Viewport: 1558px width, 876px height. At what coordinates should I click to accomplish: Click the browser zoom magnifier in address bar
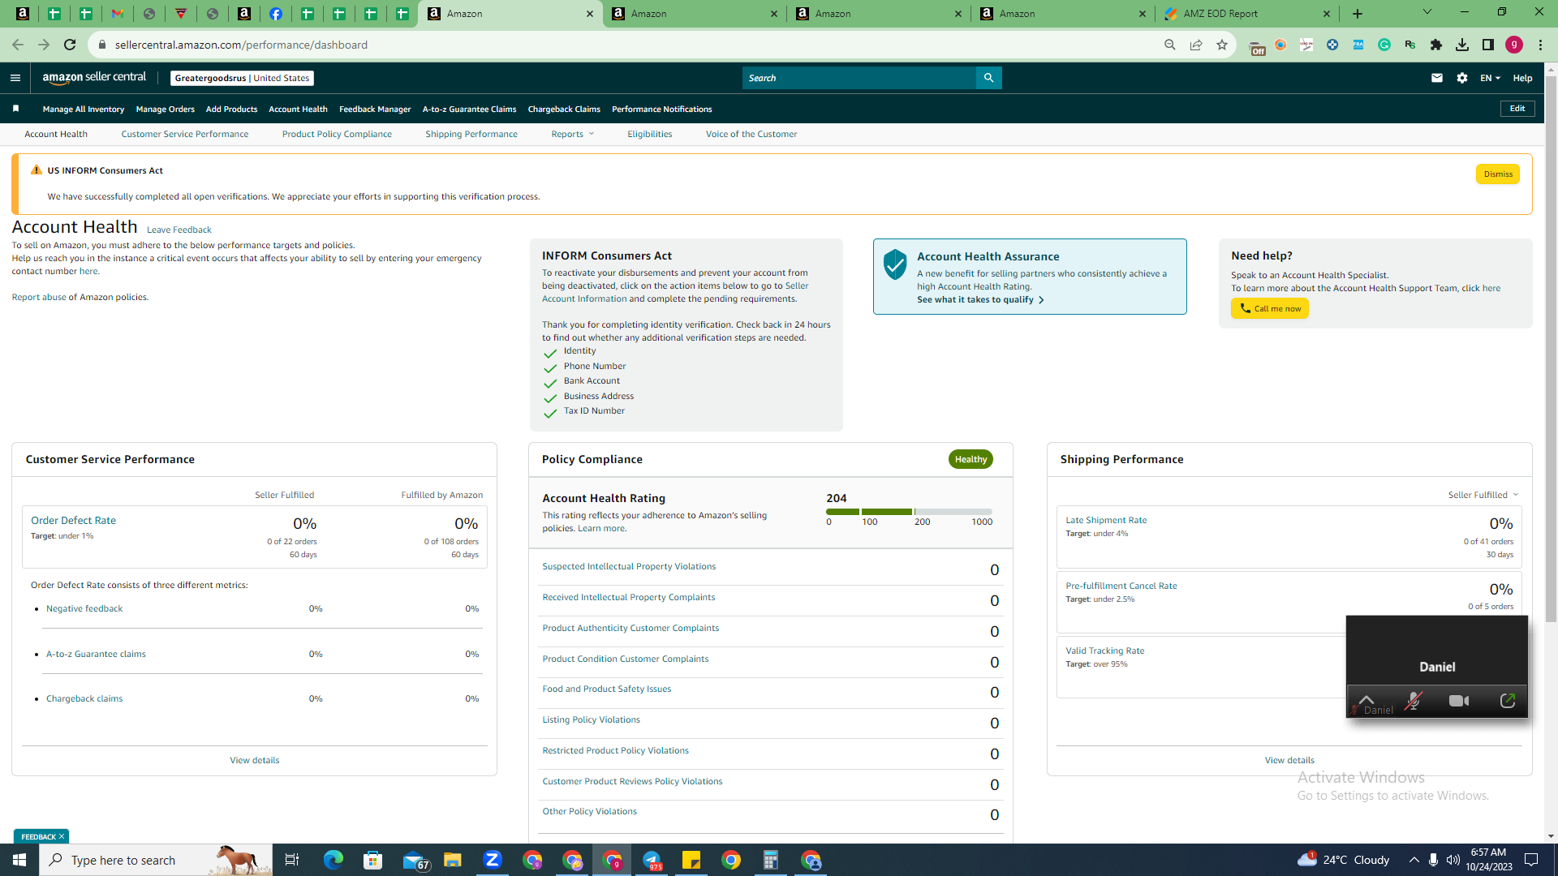tap(1170, 45)
